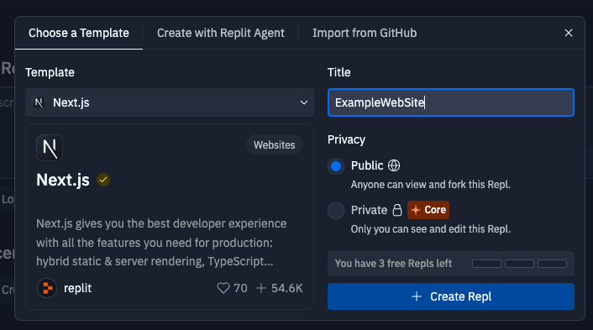Click the Websites category tag

pyautogui.click(x=274, y=144)
